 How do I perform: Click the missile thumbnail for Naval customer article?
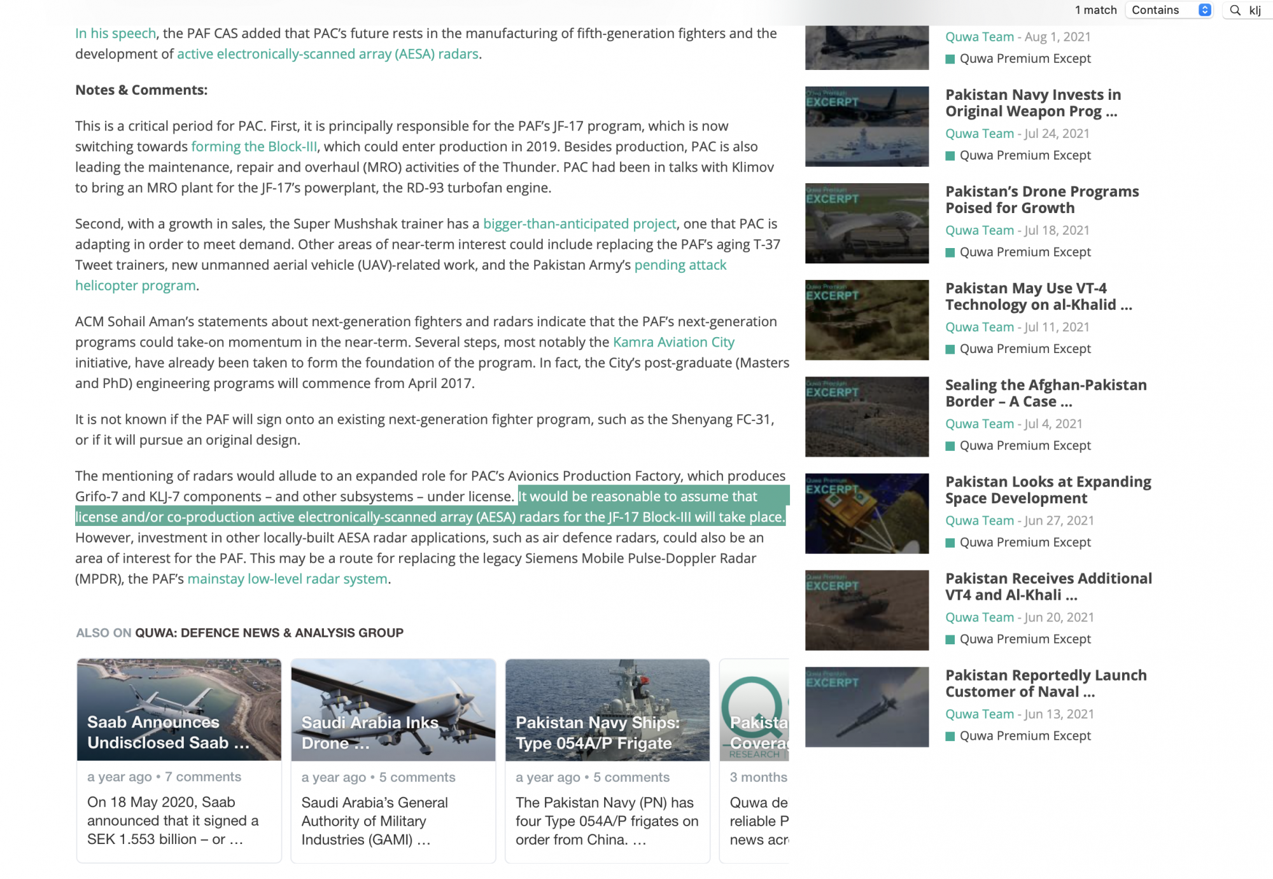[867, 707]
